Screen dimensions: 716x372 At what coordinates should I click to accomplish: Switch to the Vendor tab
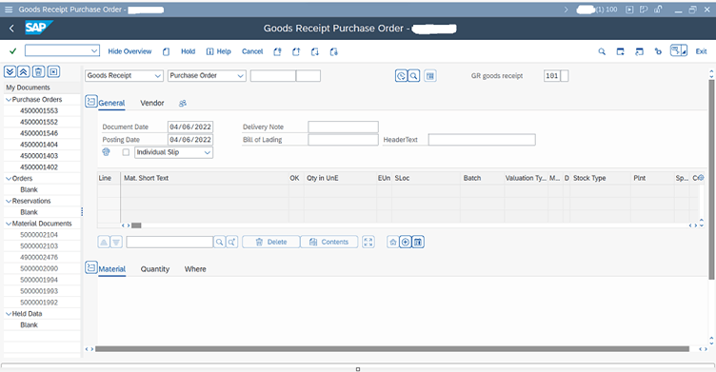click(152, 103)
